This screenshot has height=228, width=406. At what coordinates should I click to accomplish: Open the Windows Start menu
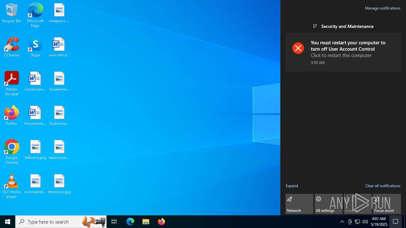coord(8,222)
